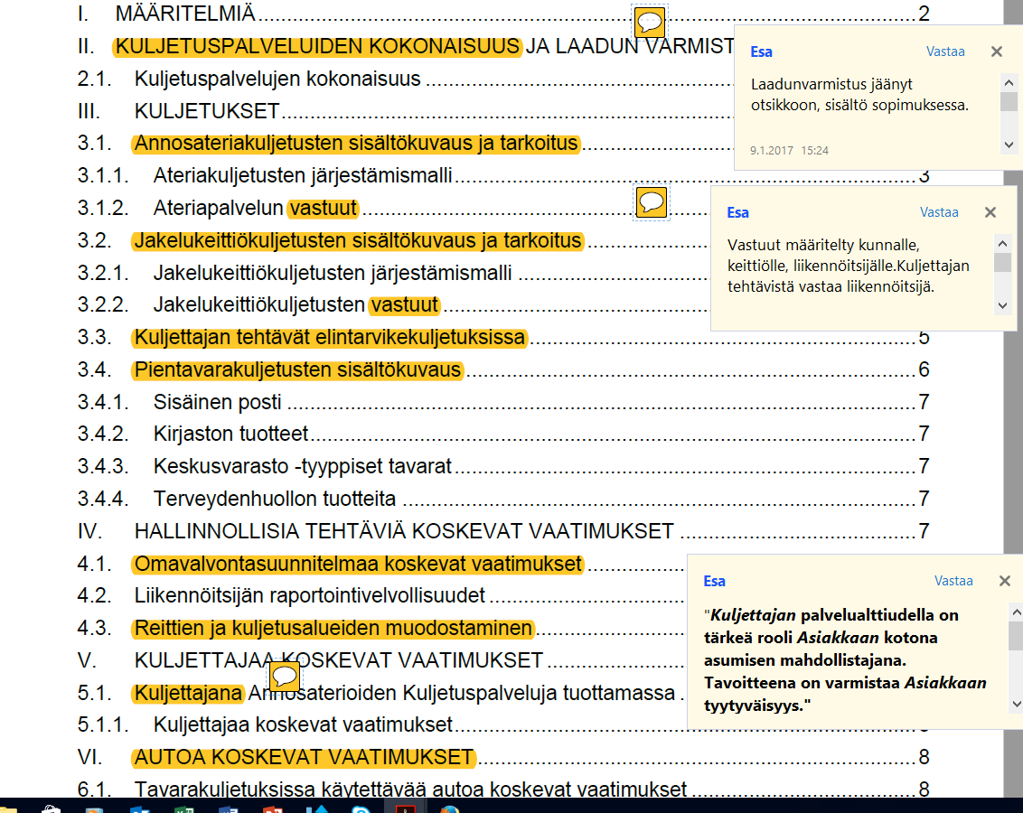Click highlighted 'vastuut' in the 3.1.2 line
1023x813 pixels.
click(324, 208)
